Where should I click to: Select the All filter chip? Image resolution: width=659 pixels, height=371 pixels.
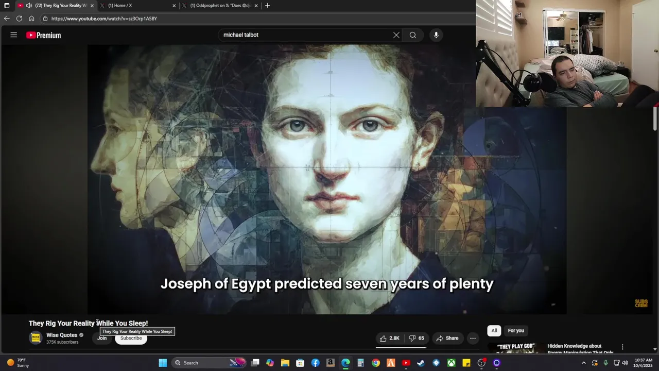(x=494, y=331)
